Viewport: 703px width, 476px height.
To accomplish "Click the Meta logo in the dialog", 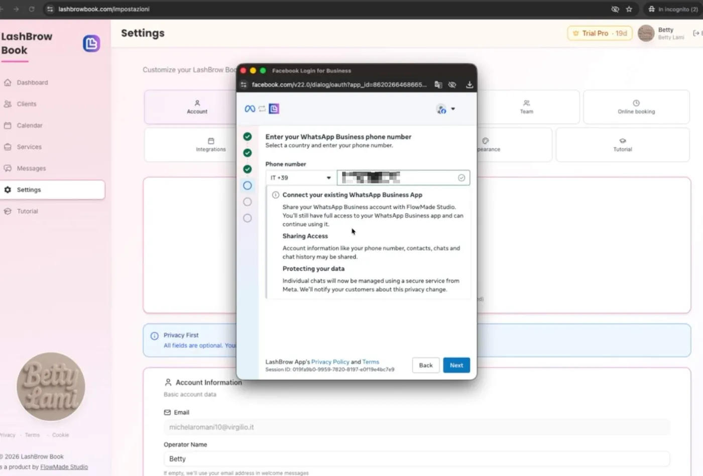I will (x=250, y=109).
